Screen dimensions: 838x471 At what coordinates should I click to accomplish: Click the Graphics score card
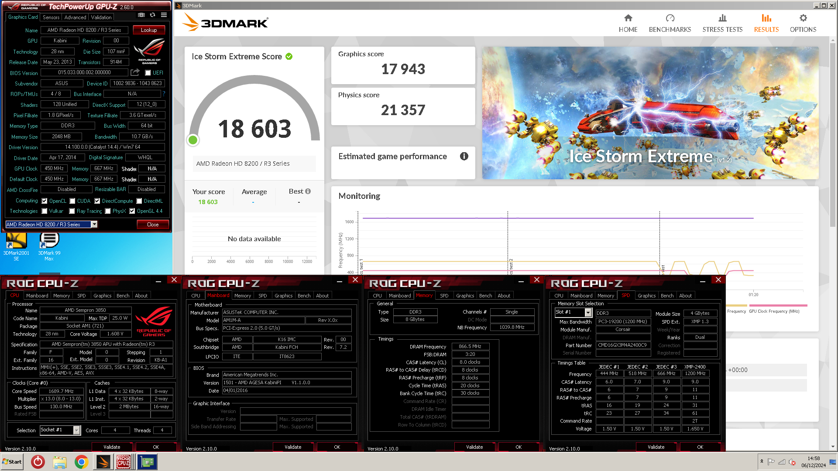coord(403,65)
